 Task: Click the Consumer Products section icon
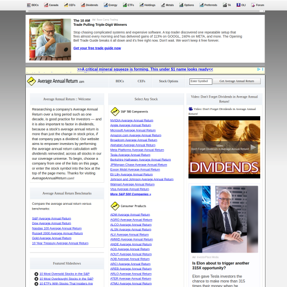tap(115, 206)
